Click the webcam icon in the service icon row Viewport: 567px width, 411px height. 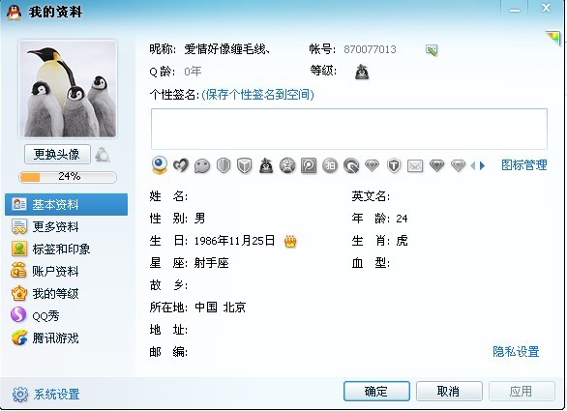[159, 165]
